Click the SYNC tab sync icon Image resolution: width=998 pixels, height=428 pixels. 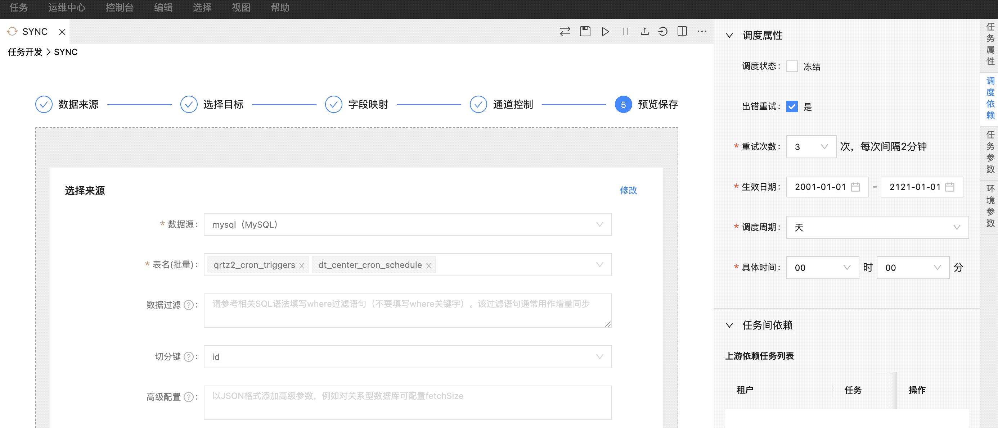(12, 31)
